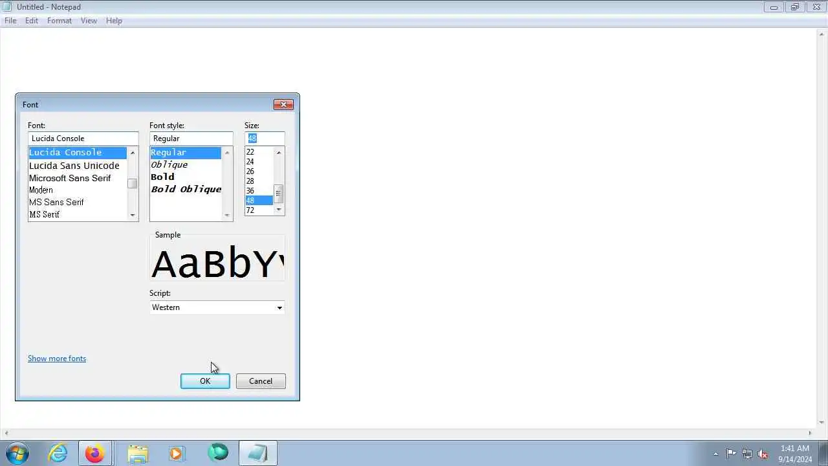Click font list scroll down arrow
828x466 pixels.
tap(133, 216)
